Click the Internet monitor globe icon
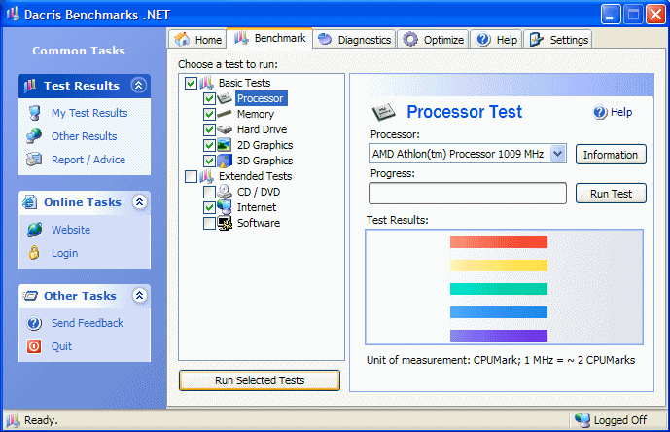Viewport: 670px width, 432px height. pos(225,207)
